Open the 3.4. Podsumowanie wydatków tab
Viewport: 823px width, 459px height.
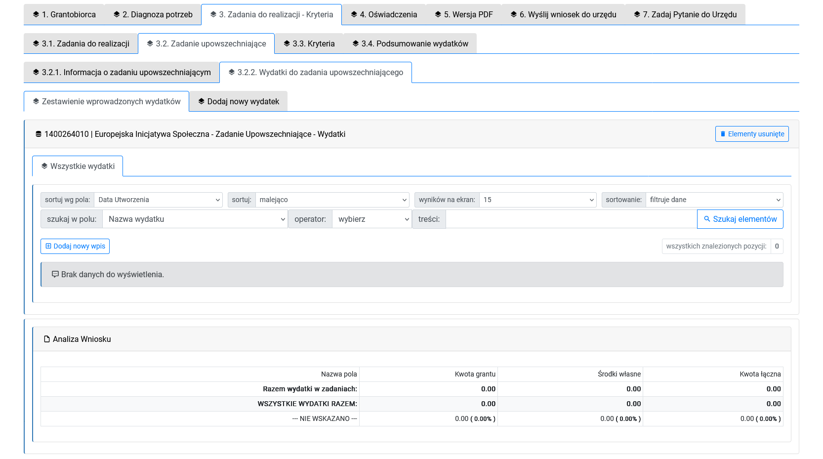410,43
